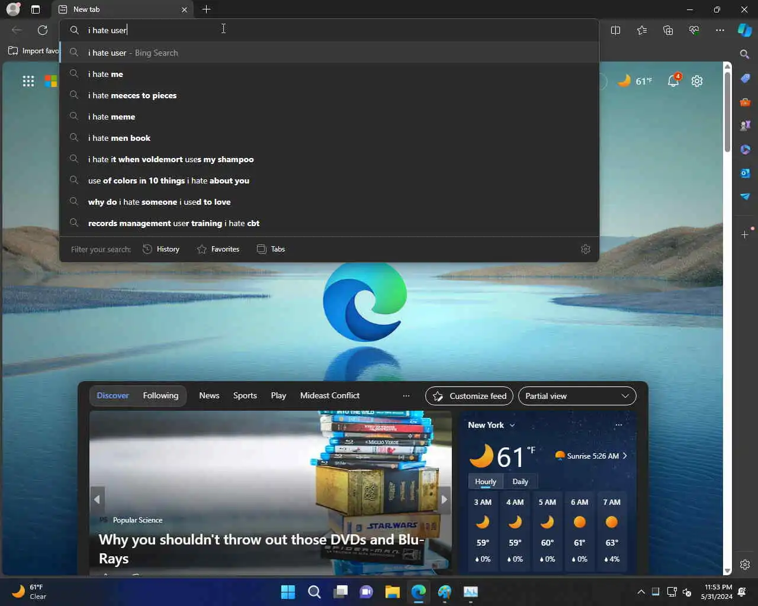Viewport: 758px width, 606px height.
Task: Open Play feed tab
Action: [x=278, y=395]
